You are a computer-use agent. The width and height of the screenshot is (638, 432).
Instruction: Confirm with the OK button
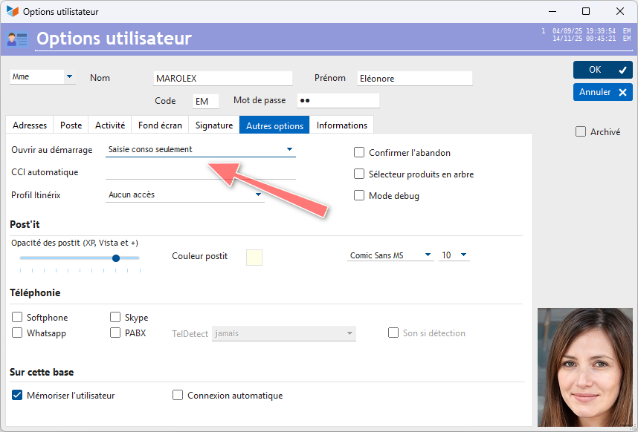[x=602, y=70]
